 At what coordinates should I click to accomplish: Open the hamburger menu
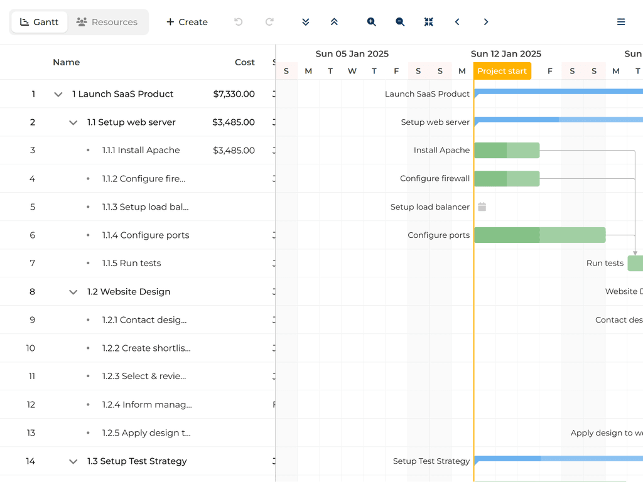tap(621, 22)
